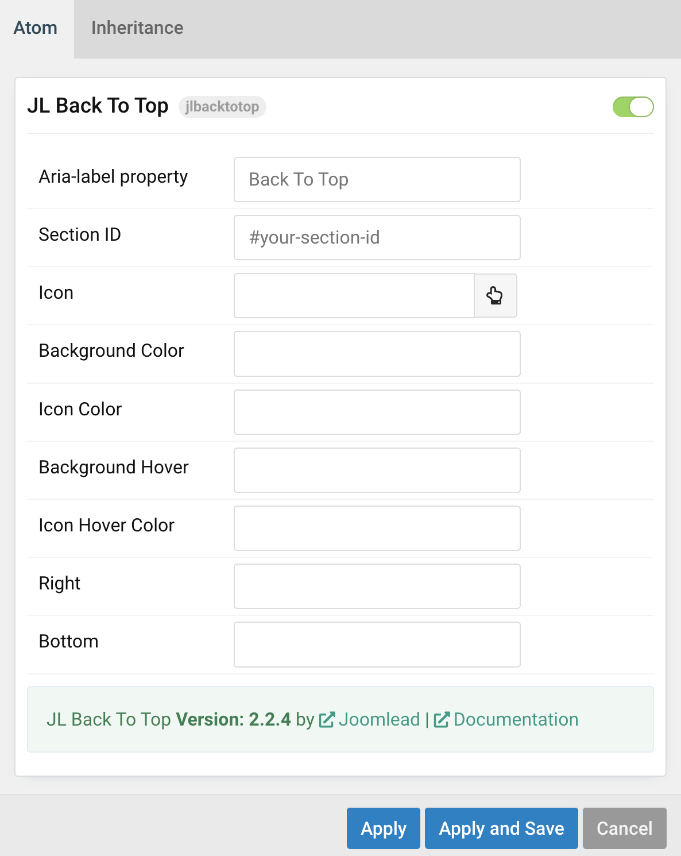Click the Icon Color input
Viewport: 681px width, 856px height.
tap(376, 412)
